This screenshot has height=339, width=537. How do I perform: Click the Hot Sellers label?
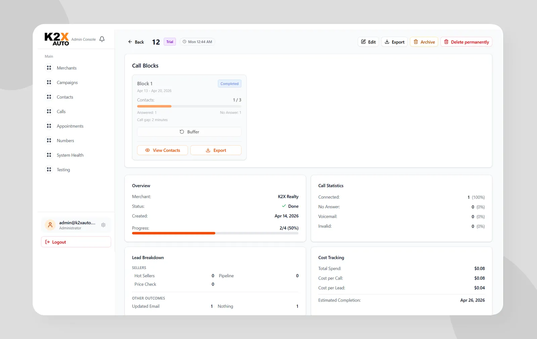coord(145,276)
